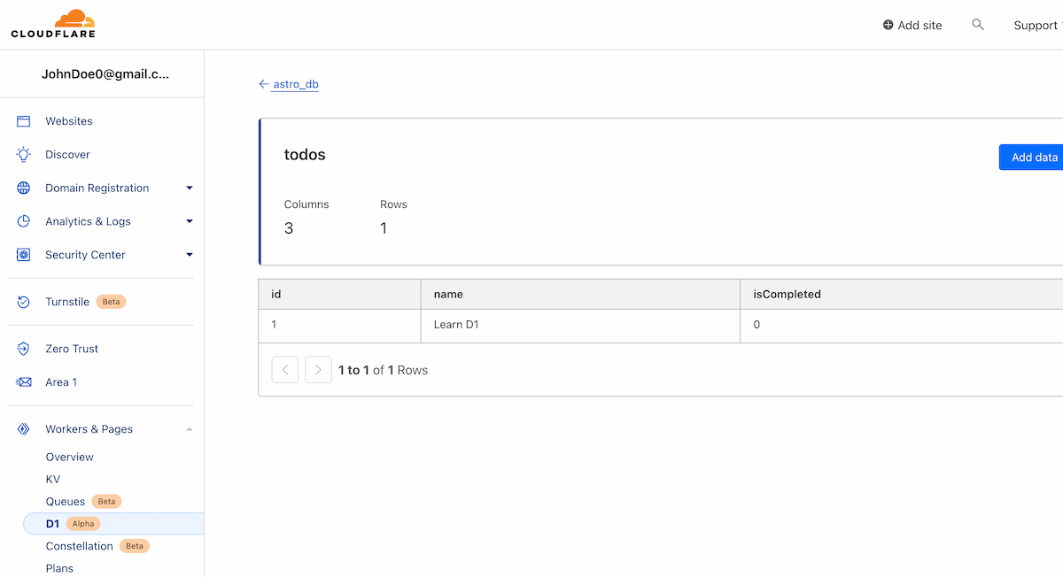Click the Cloudflare logo
1063x577 pixels.
53,24
